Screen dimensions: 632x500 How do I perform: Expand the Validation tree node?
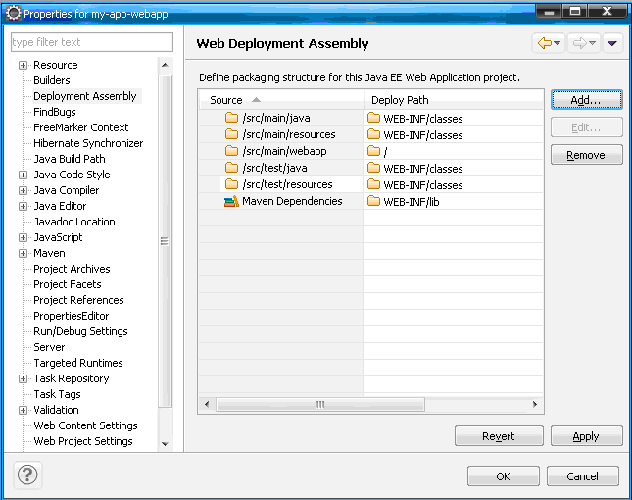tap(24, 410)
